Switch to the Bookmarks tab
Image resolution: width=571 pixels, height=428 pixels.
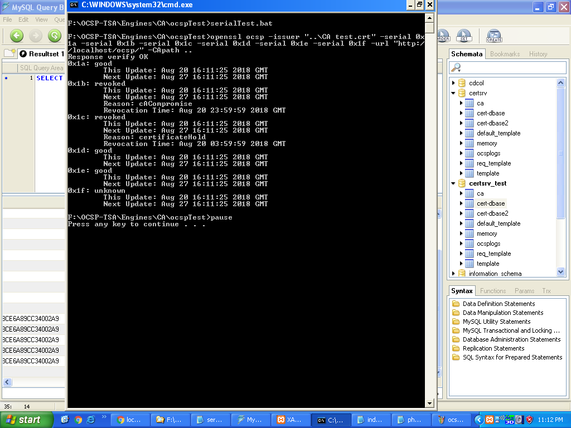(x=505, y=54)
